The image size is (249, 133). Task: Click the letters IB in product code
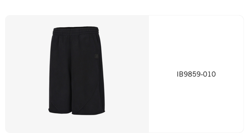point(179,74)
